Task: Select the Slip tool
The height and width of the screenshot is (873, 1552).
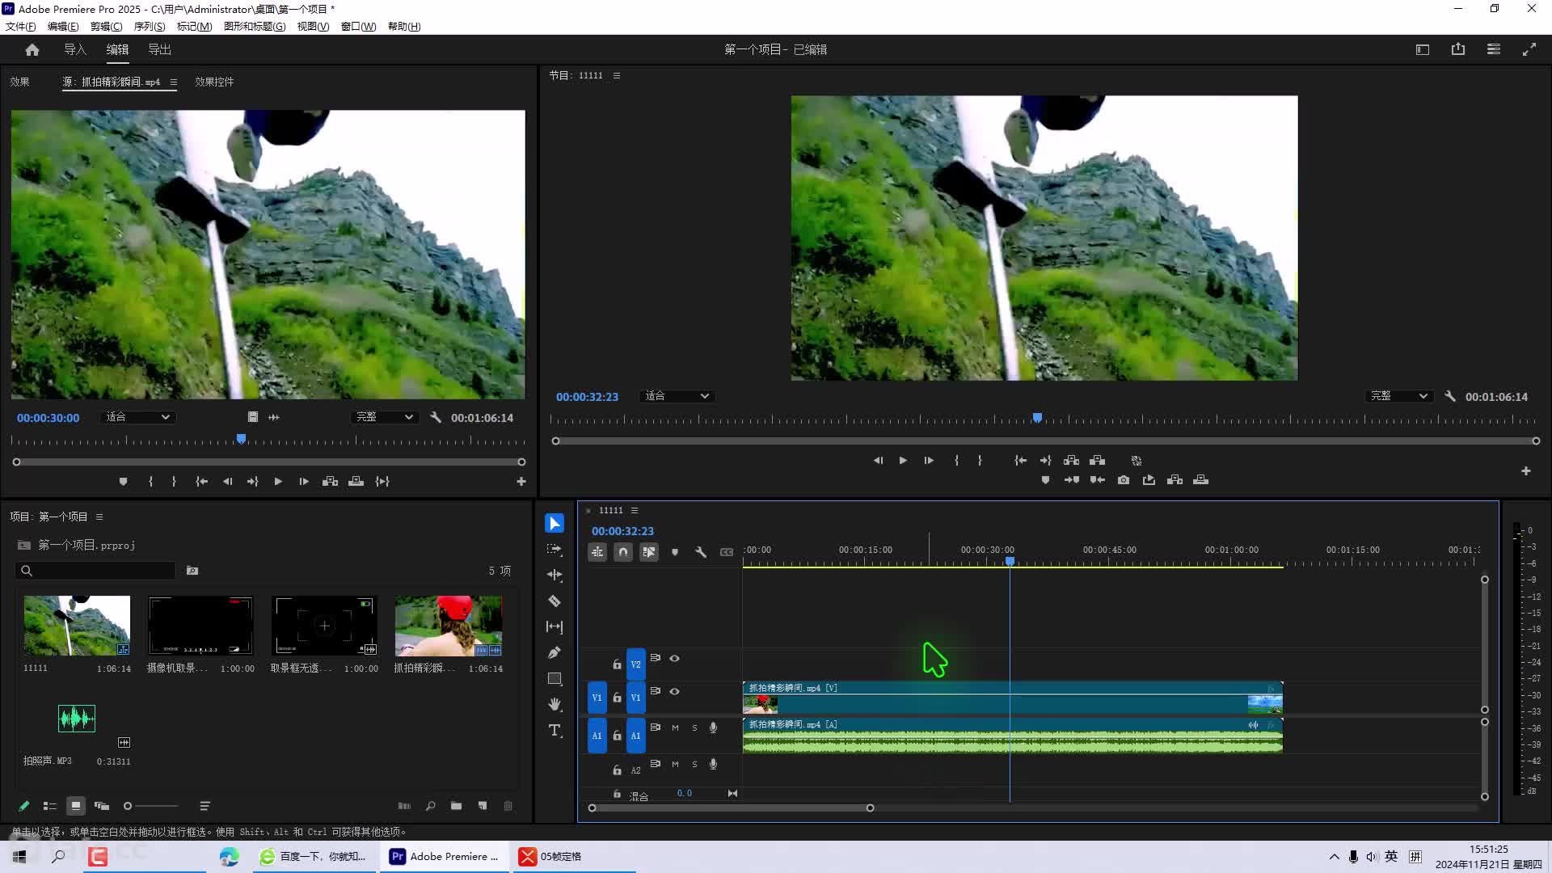Action: coord(555,627)
